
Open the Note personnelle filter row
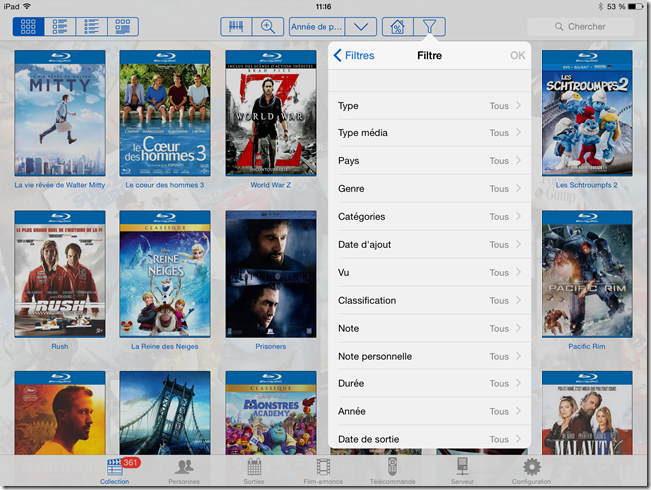pyautogui.click(x=429, y=356)
